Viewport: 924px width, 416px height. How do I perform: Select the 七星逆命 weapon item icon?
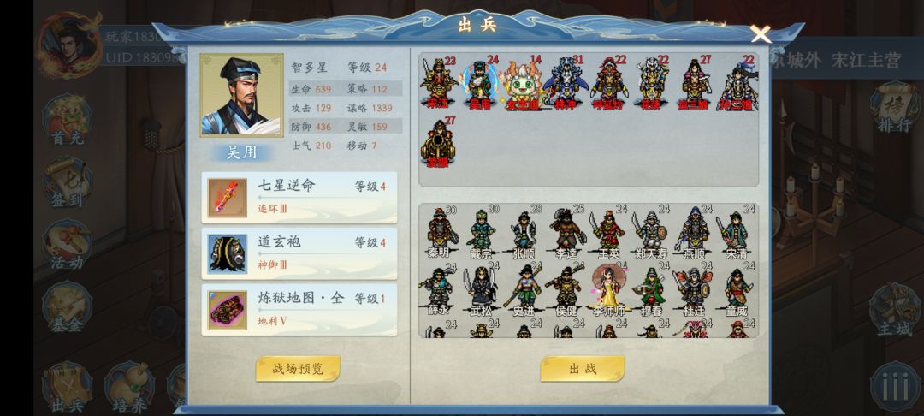coord(228,198)
